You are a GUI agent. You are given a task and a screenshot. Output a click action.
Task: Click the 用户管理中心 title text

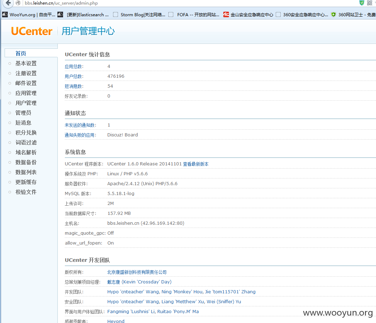click(88, 31)
